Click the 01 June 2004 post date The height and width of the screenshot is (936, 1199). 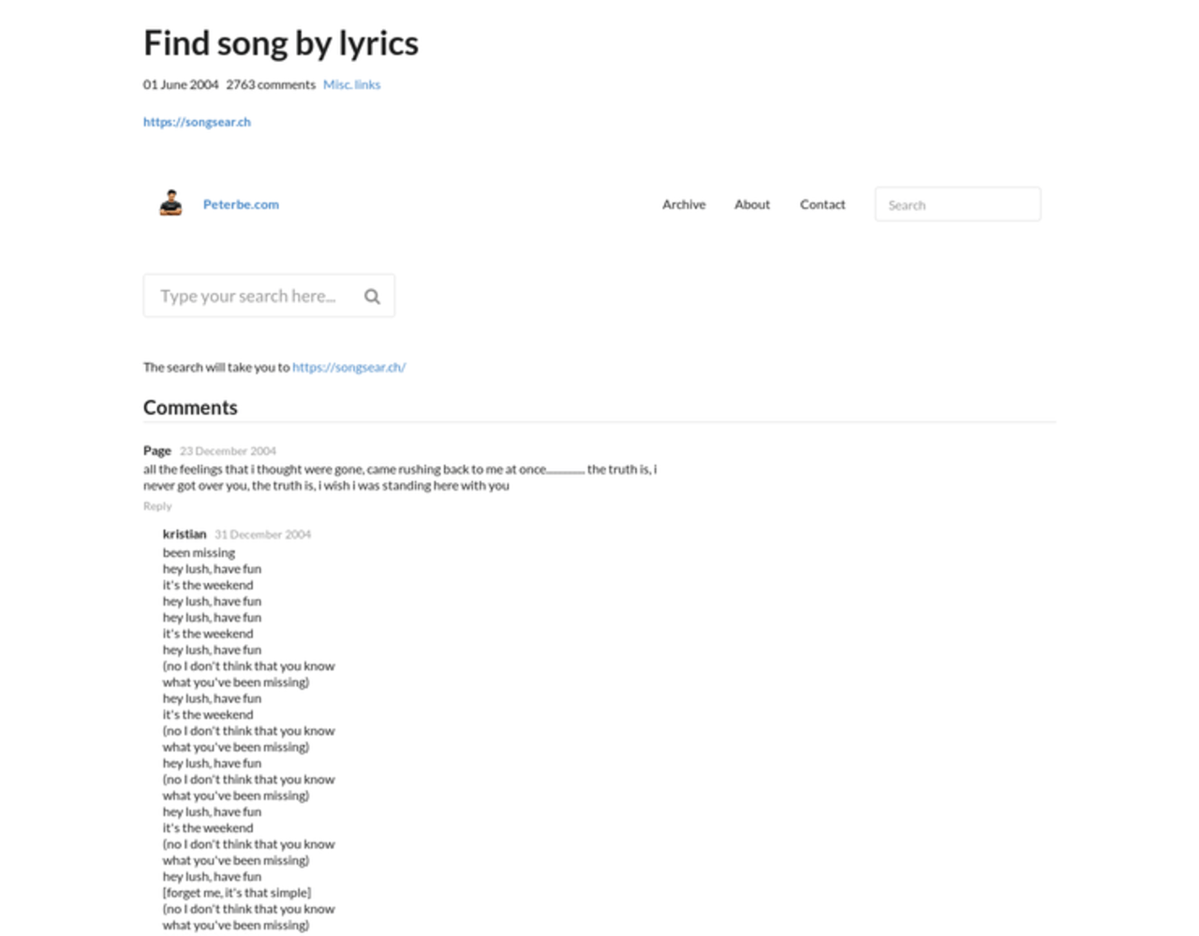tap(181, 84)
